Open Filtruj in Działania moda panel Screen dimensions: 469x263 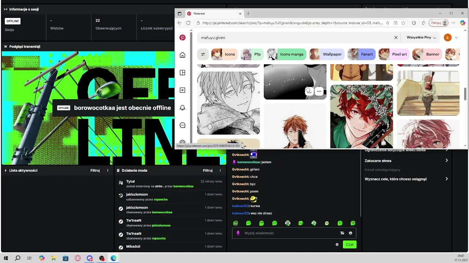tap(208, 171)
